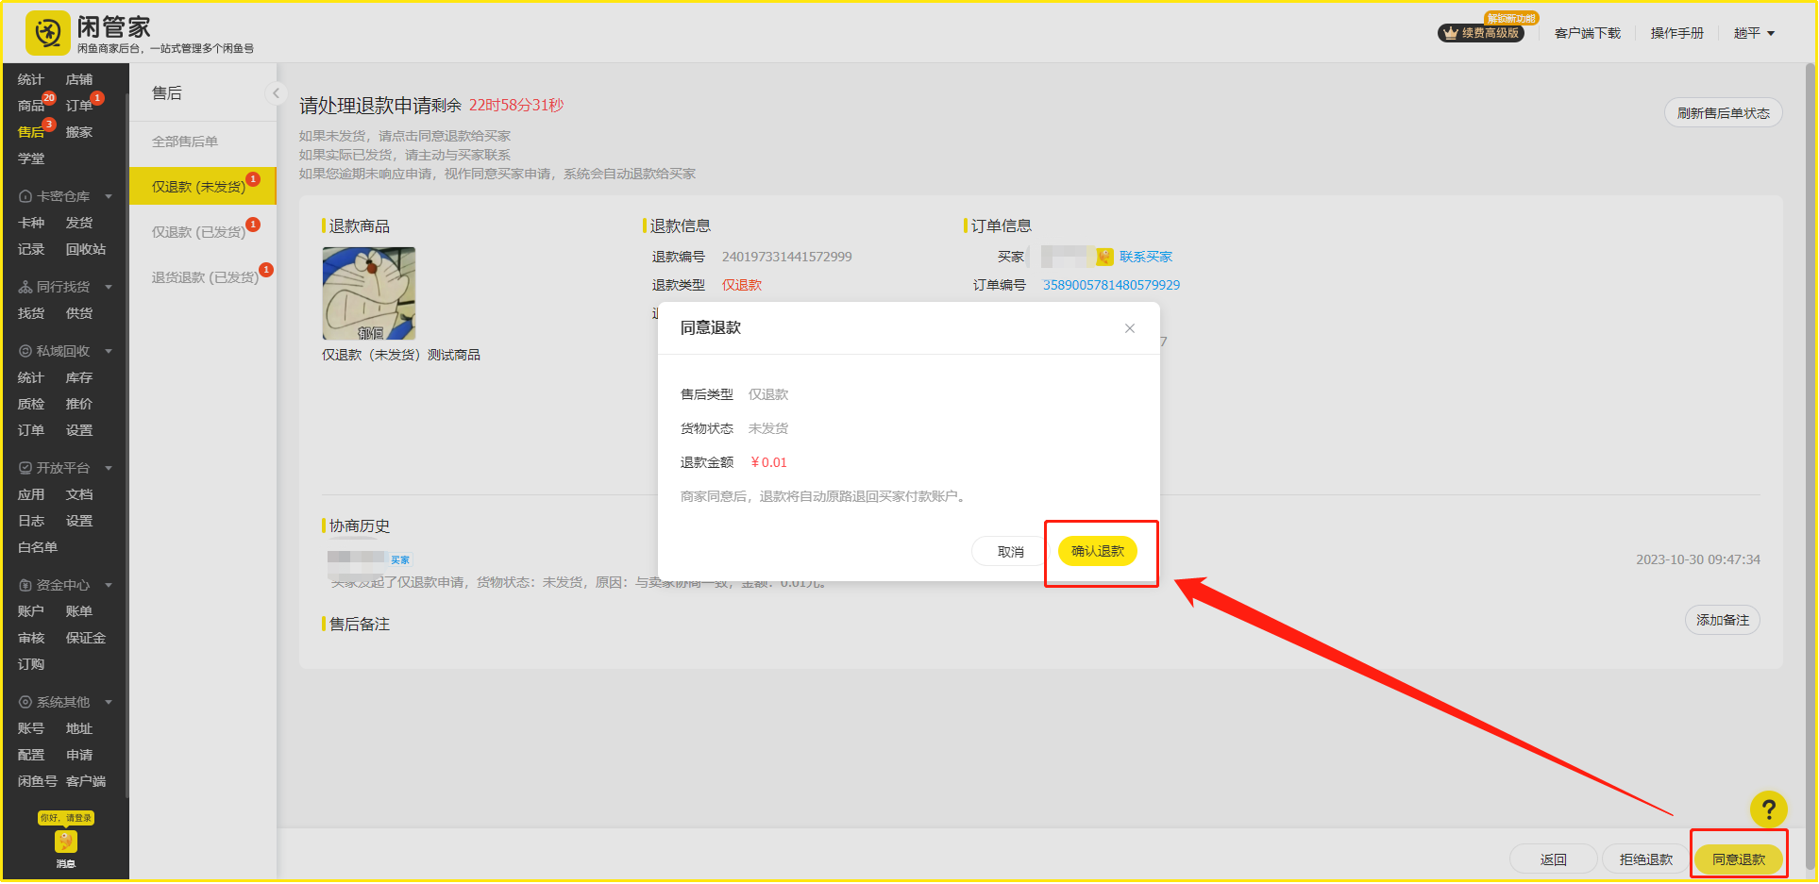
Task: Collapse the 售后 side panel arrow
Action: coord(276,92)
